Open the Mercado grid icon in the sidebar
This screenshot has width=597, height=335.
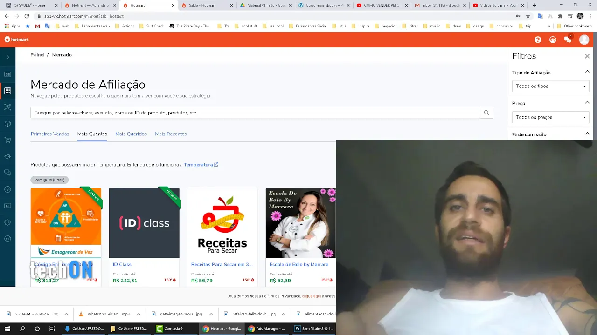click(x=7, y=91)
